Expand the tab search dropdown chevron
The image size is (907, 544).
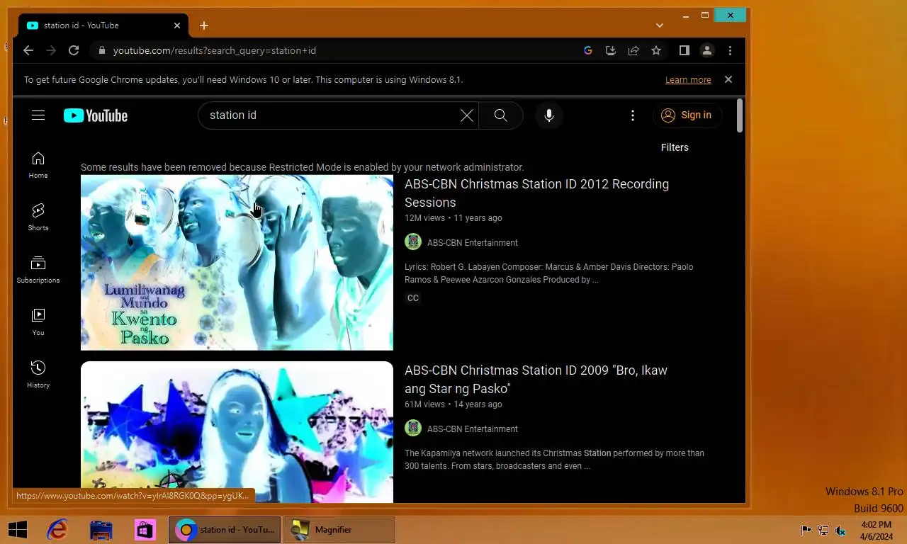click(660, 25)
